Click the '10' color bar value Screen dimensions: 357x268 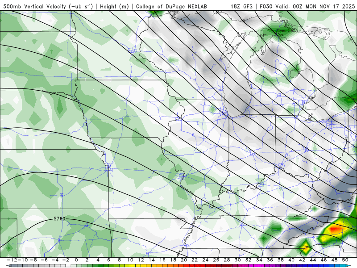coord(130,260)
